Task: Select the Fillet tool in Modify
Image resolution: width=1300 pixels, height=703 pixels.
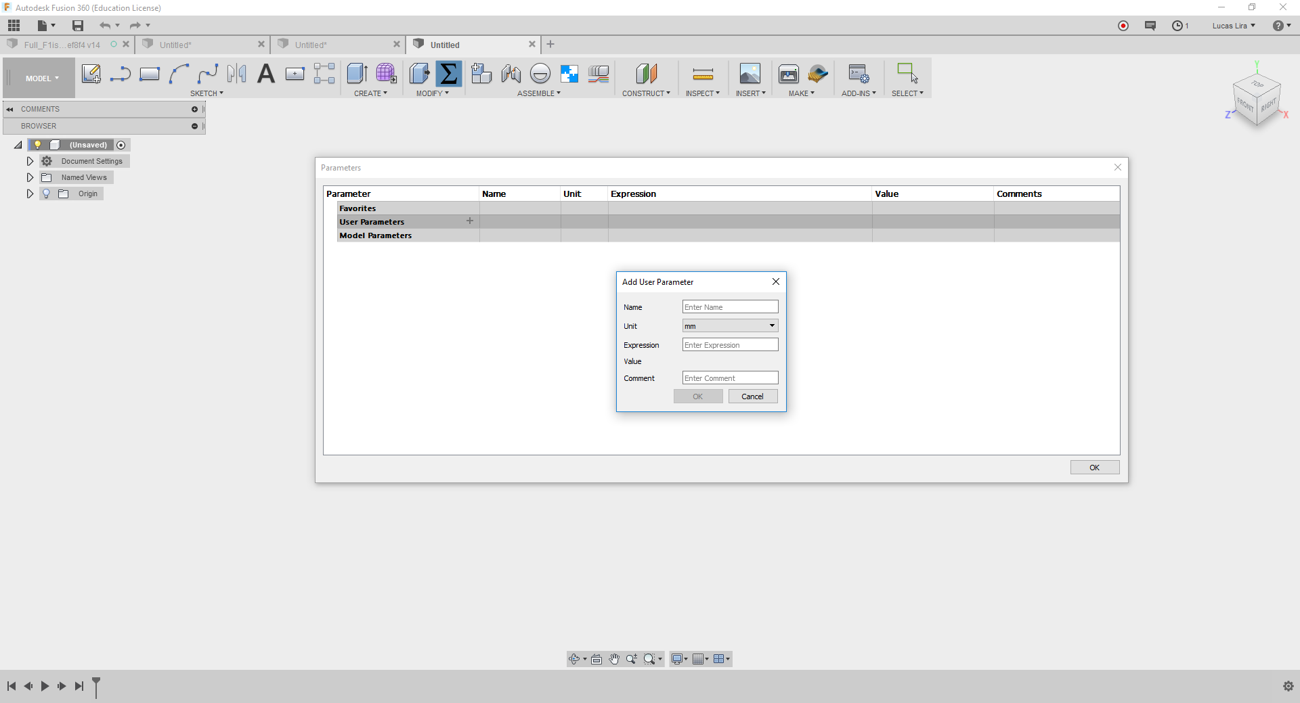Action: (x=420, y=74)
